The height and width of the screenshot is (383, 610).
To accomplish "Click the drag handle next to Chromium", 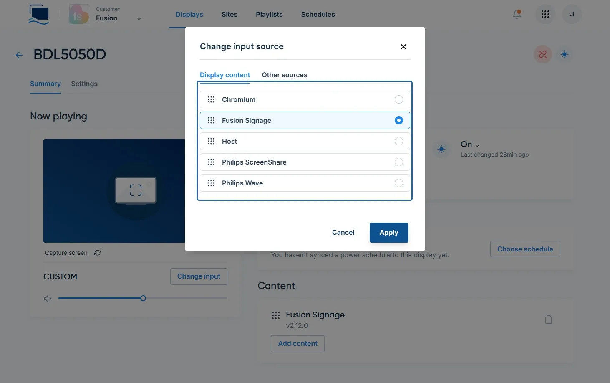I will (x=211, y=99).
